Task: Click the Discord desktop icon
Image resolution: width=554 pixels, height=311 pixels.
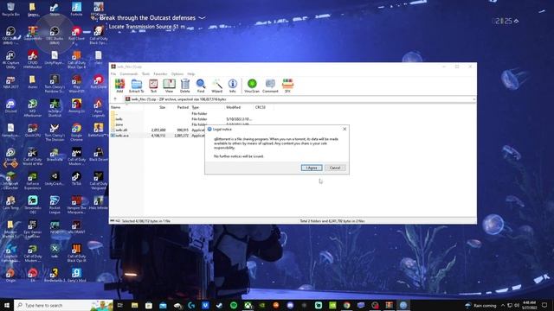Action: tap(10, 105)
